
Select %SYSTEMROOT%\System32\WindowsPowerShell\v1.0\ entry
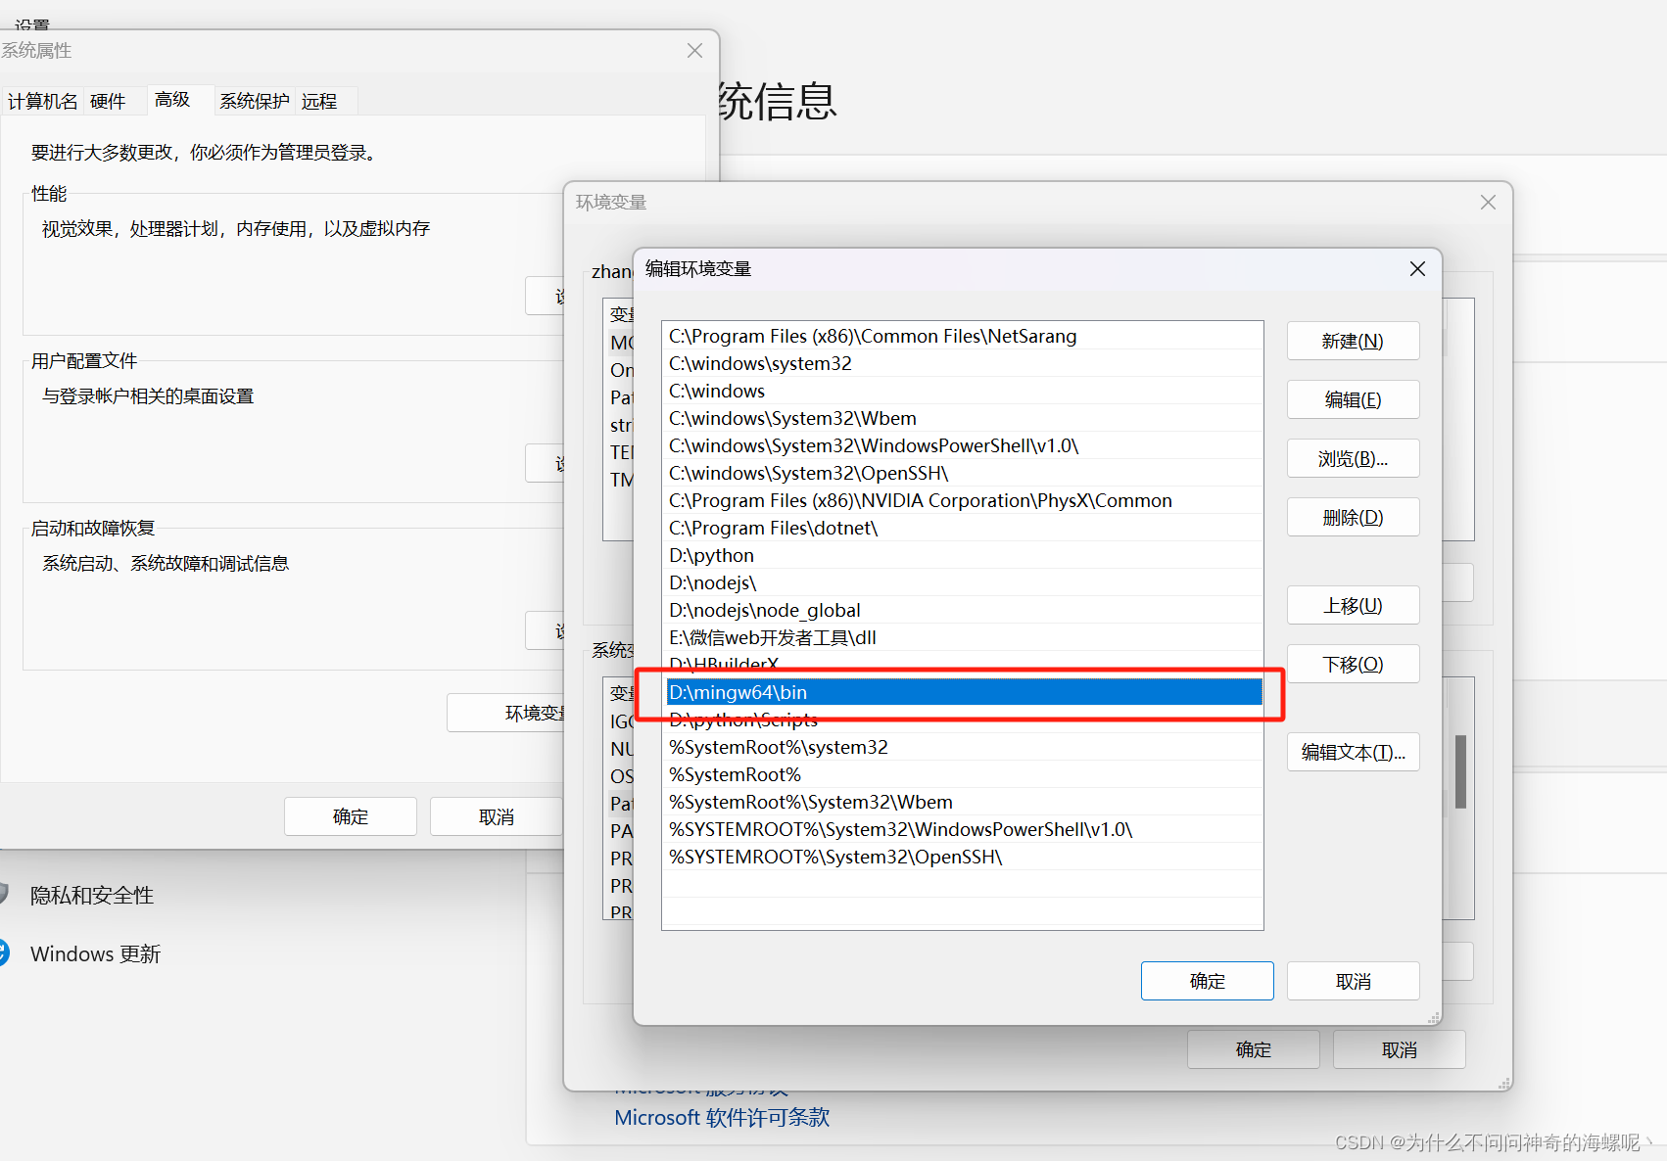click(x=963, y=829)
